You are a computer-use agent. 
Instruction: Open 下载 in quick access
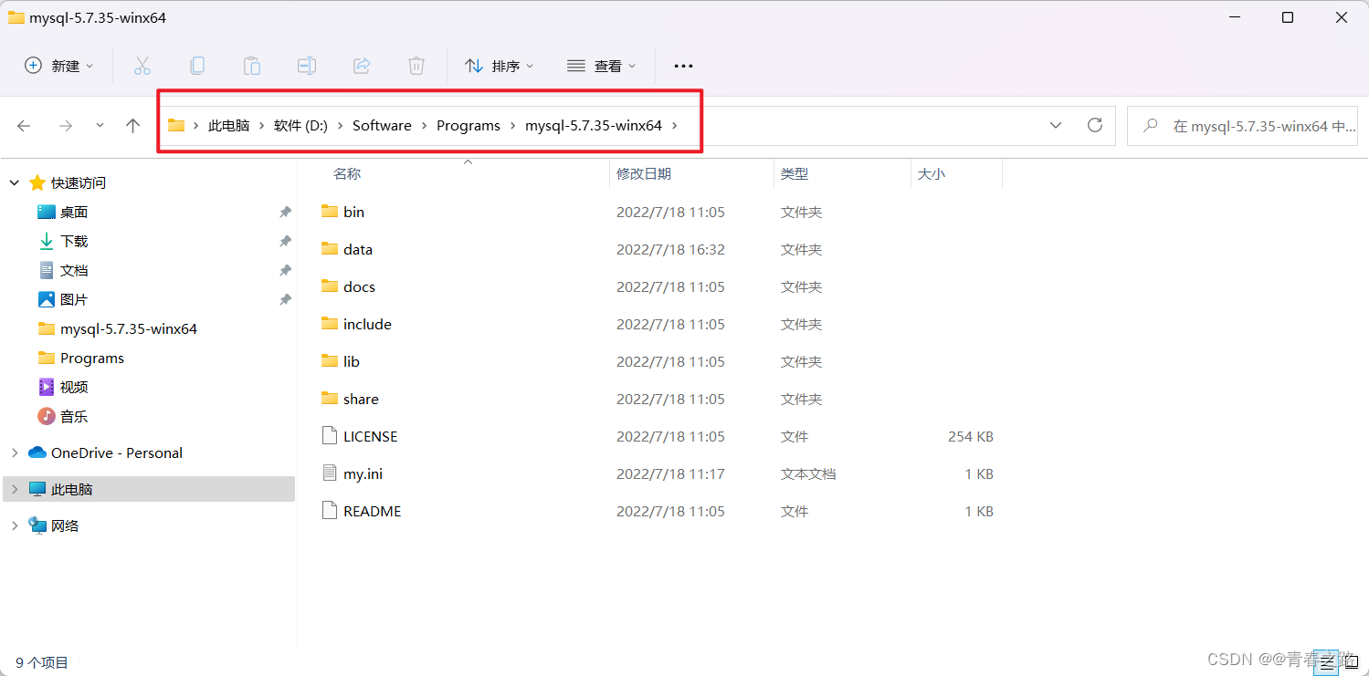74,241
